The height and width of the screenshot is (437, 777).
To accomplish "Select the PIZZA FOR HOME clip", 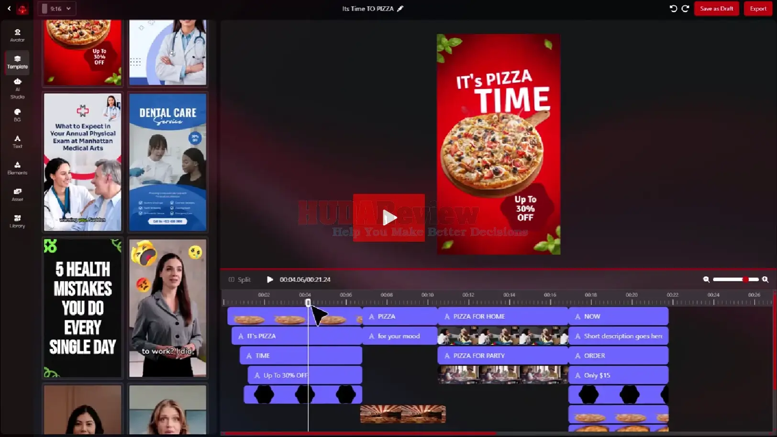I will 503,316.
